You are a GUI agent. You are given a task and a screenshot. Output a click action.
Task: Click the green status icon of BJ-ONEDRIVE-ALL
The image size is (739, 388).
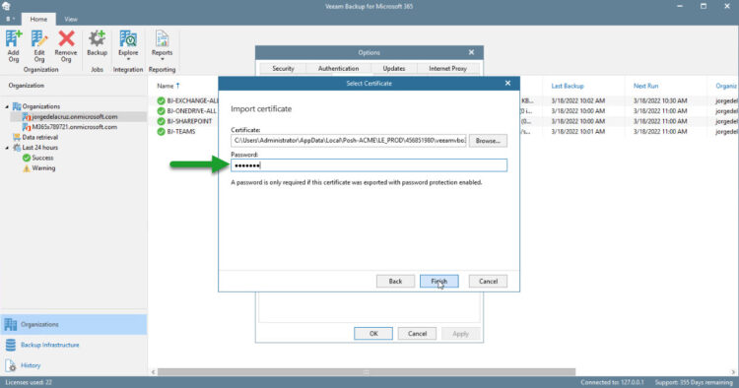point(162,111)
